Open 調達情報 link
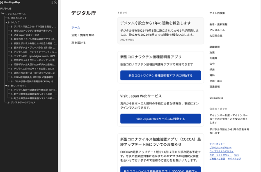 (x=215, y=86)
